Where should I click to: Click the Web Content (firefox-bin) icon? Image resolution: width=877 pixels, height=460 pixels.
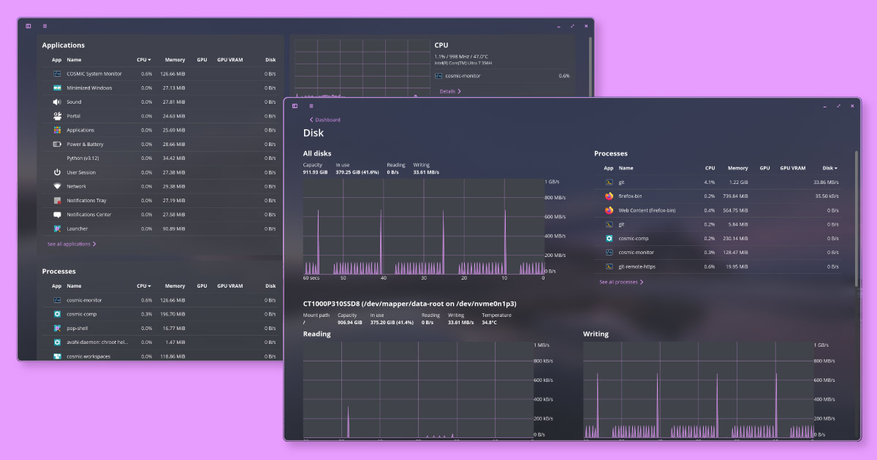click(x=609, y=210)
